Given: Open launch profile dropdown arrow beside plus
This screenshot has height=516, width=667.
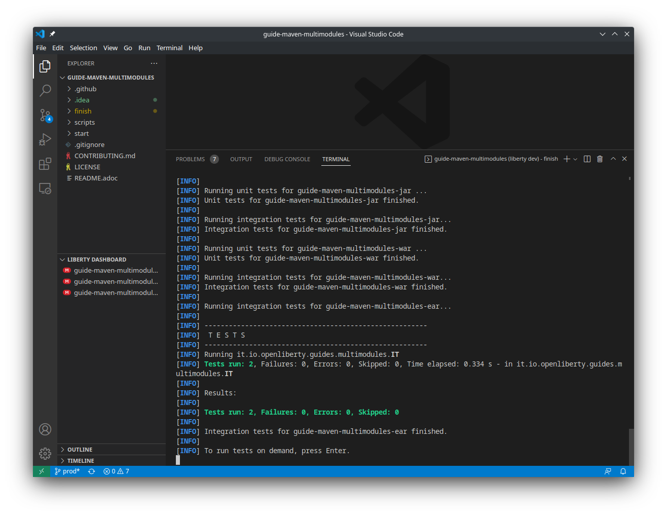Looking at the screenshot, I should coord(575,159).
